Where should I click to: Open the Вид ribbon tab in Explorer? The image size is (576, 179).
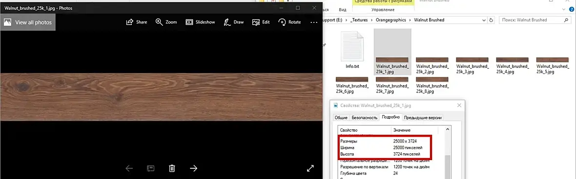[x=342, y=10]
